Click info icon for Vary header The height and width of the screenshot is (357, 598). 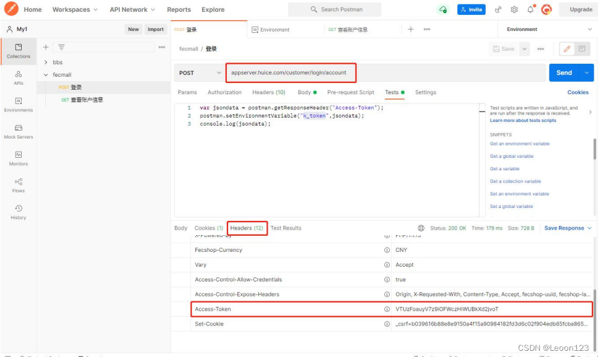(x=387, y=265)
